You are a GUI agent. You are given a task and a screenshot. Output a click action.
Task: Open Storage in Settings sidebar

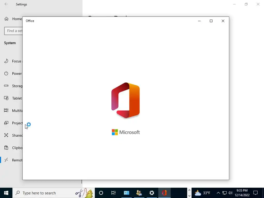[x=13, y=86]
